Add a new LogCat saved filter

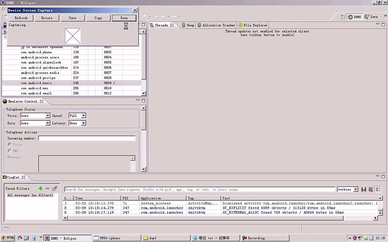tap(40, 189)
